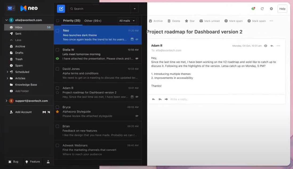Viewport: 293px width, 169px height.
Task: Report an issue via the Bug button
Action: pyautogui.click(x=13, y=162)
